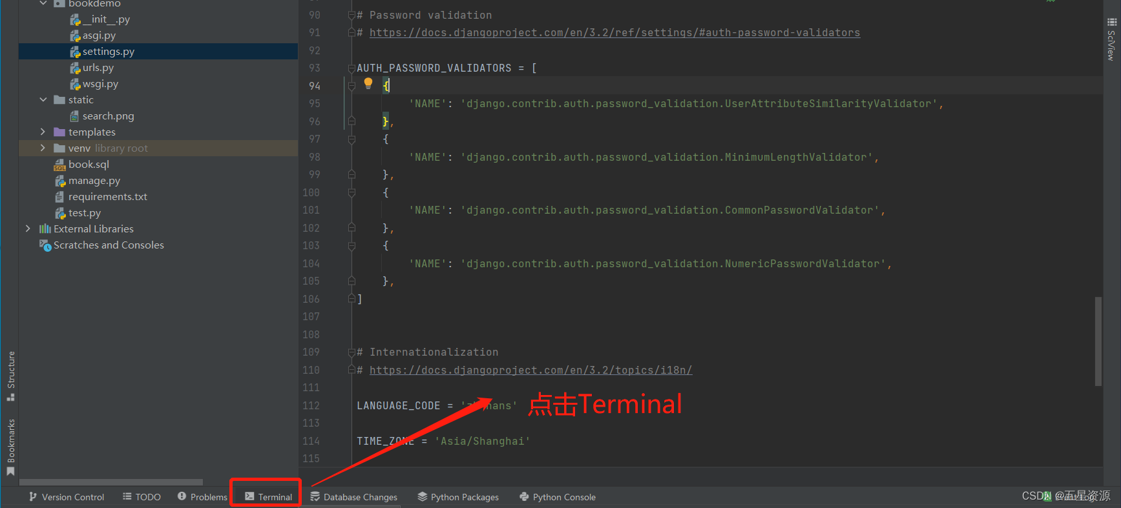Open the Structure side panel
This screenshot has width=1121, height=508.
pos(11,376)
